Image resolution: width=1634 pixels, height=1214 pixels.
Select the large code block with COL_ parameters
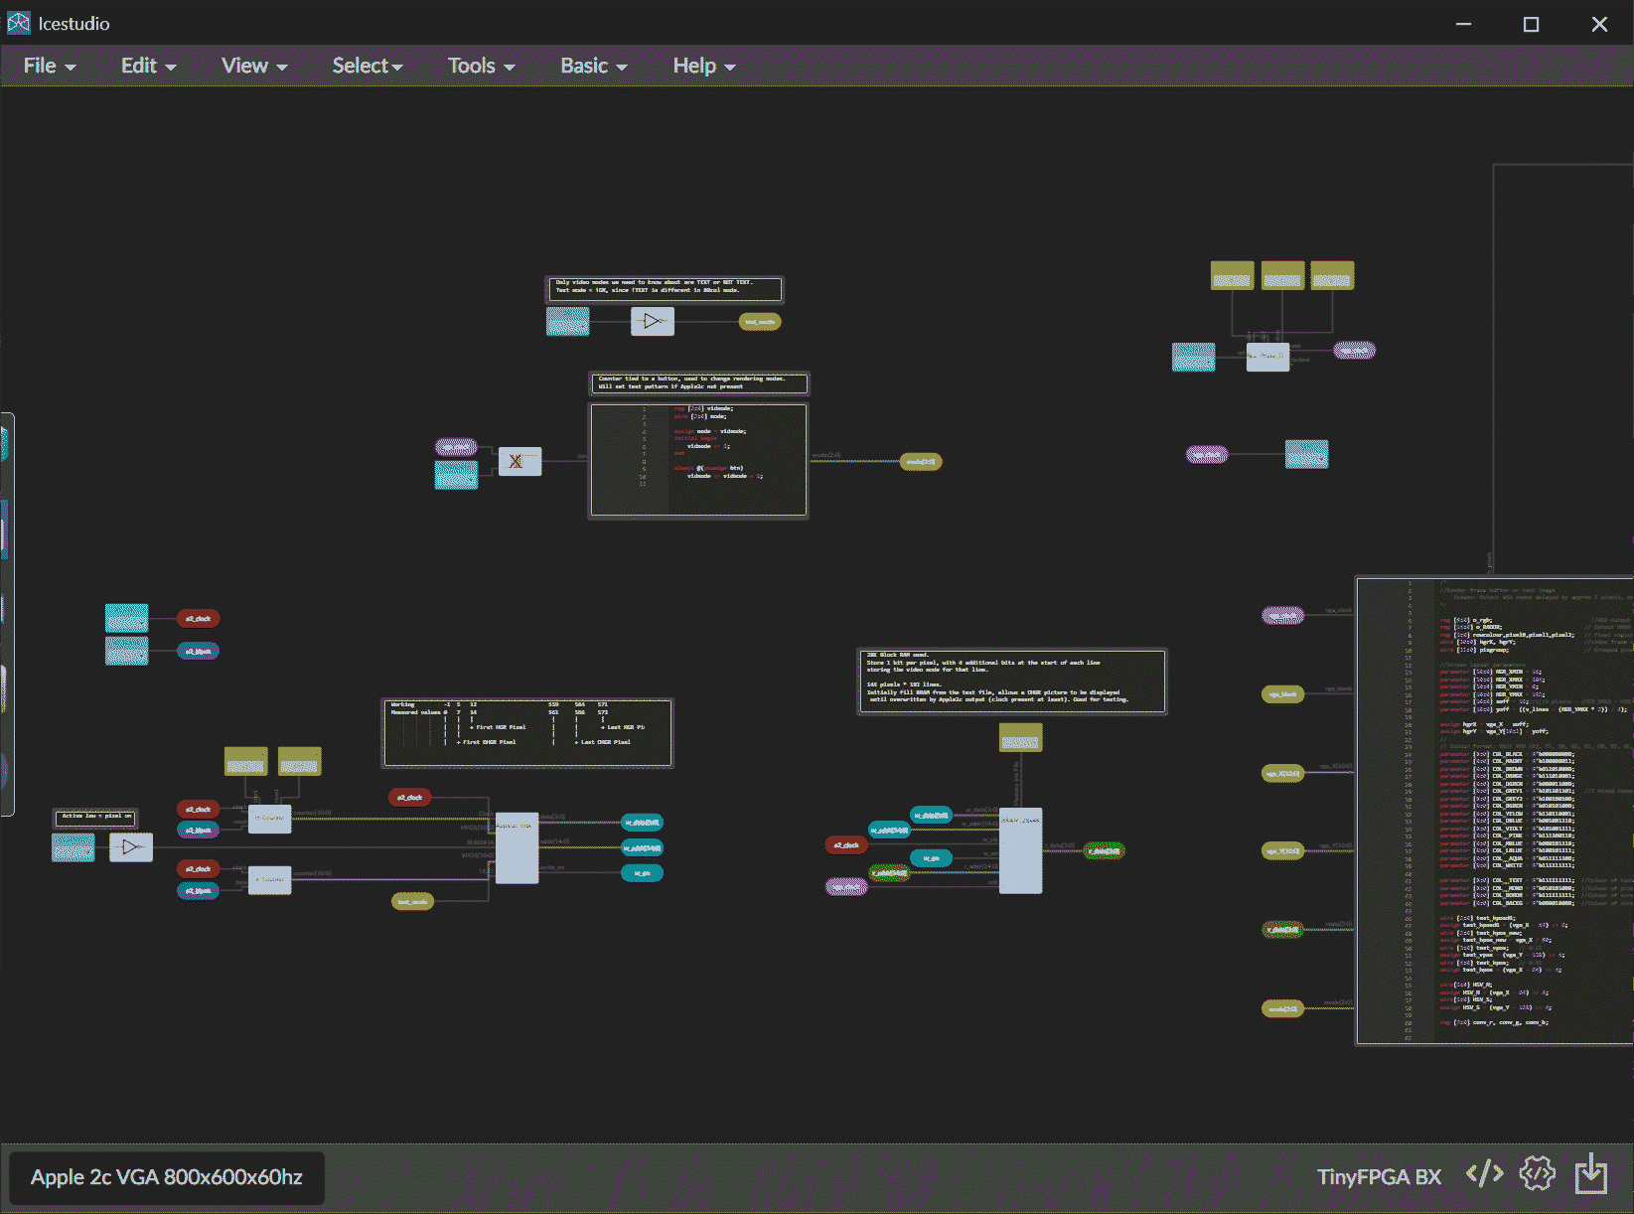click(x=1495, y=811)
